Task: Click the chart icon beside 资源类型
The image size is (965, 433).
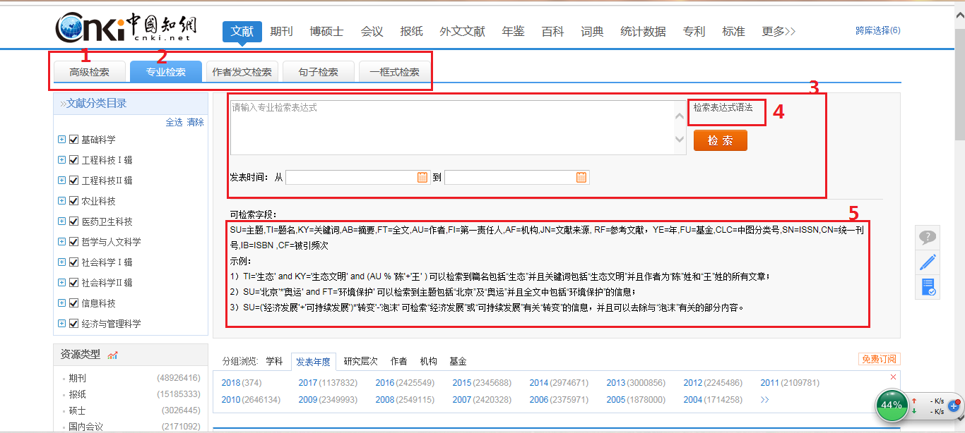Action: [112, 355]
